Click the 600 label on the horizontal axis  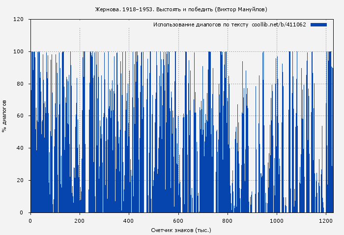(x=178, y=220)
